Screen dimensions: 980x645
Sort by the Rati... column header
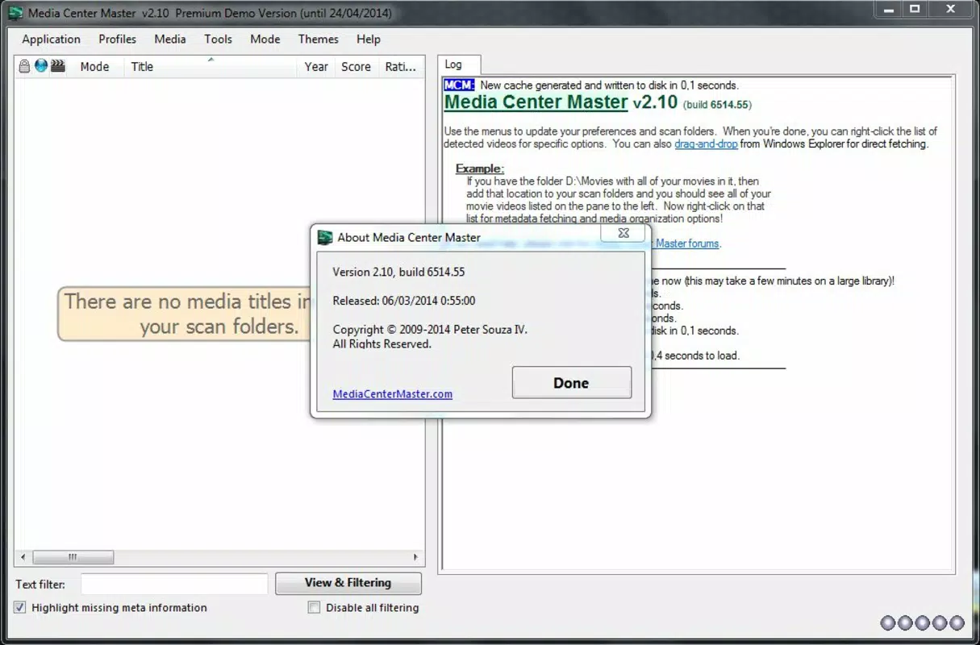tap(401, 67)
